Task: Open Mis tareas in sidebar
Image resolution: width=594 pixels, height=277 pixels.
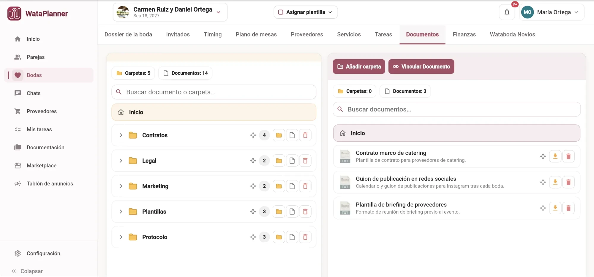Action: (49, 129)
